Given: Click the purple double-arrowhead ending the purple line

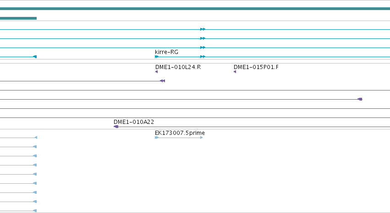Looking at the screenshot, I should (162, 81).
